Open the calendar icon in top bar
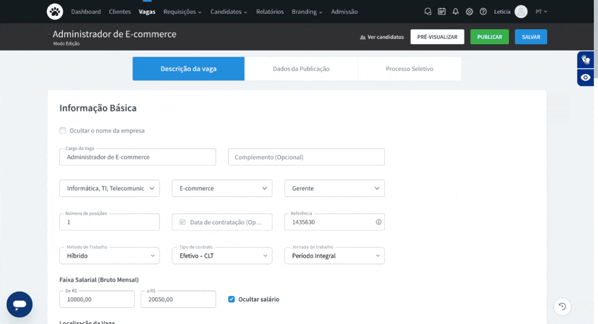This screenshot has width=598, height=324. point(442,11)
